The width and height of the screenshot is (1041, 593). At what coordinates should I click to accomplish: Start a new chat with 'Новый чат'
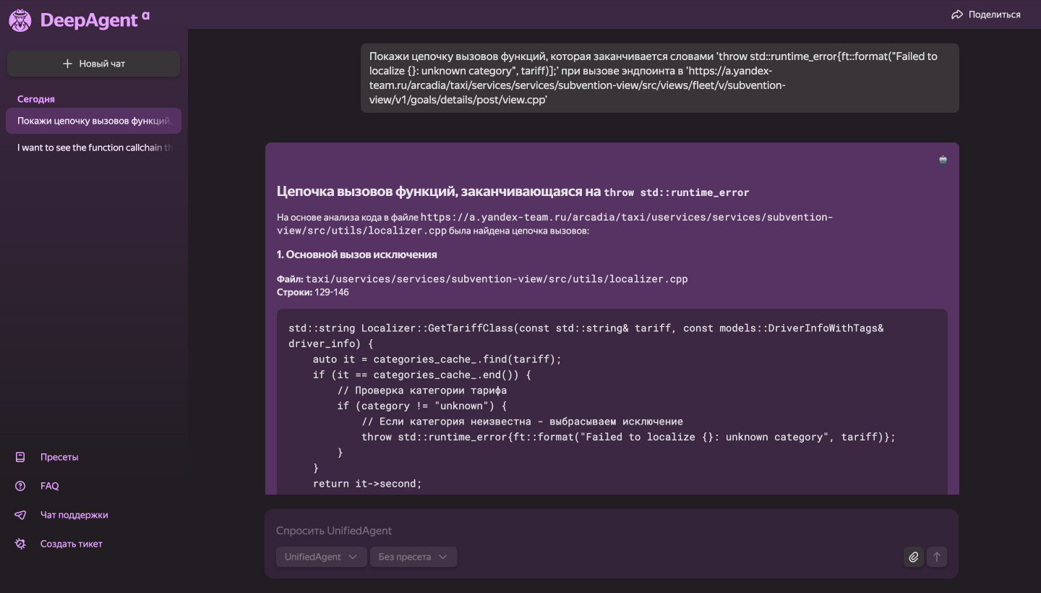(94, 64)
